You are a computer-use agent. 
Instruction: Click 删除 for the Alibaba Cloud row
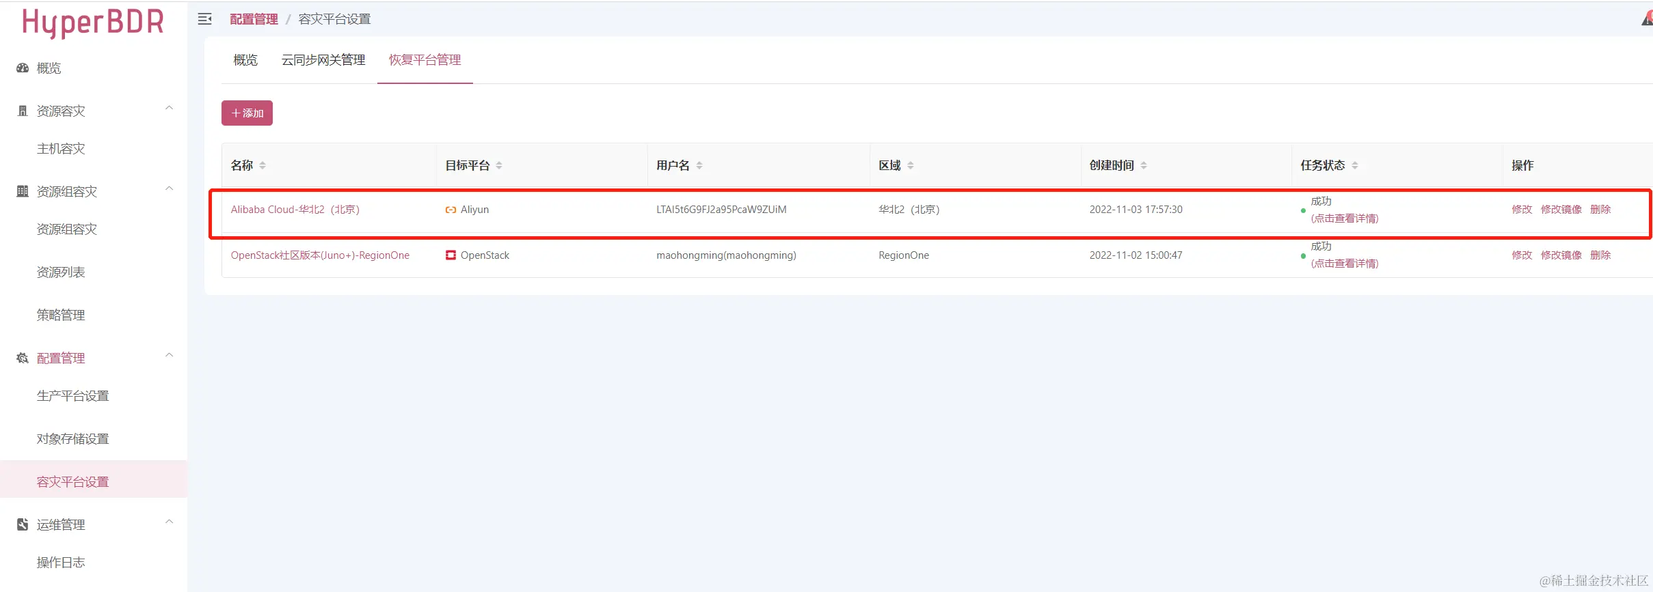click(1600, 210)
